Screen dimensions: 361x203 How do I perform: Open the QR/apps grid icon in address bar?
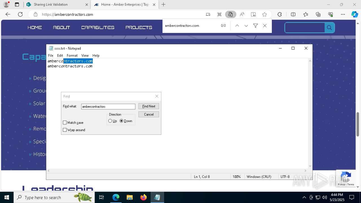219,14
